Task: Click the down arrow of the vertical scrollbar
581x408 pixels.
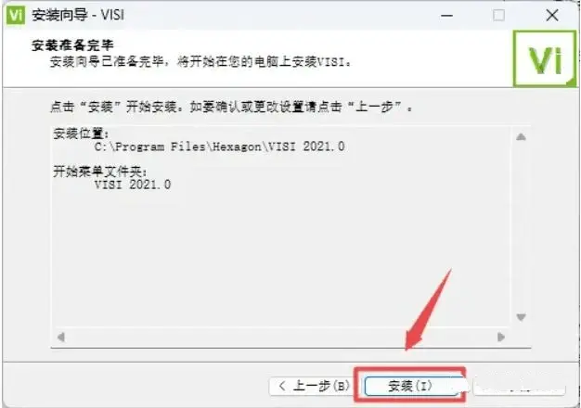Action: point(521,317)
